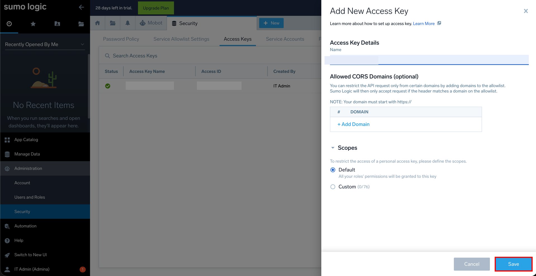Go to the Home icon tab
This screenshot has width=536, height=276.
click(97, 23)
